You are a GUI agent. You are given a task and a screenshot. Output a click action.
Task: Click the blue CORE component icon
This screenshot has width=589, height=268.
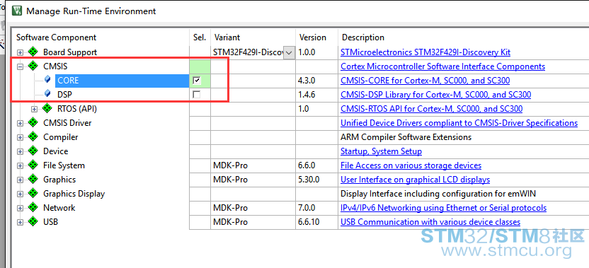pyautogui.click(x=47, y=80)
